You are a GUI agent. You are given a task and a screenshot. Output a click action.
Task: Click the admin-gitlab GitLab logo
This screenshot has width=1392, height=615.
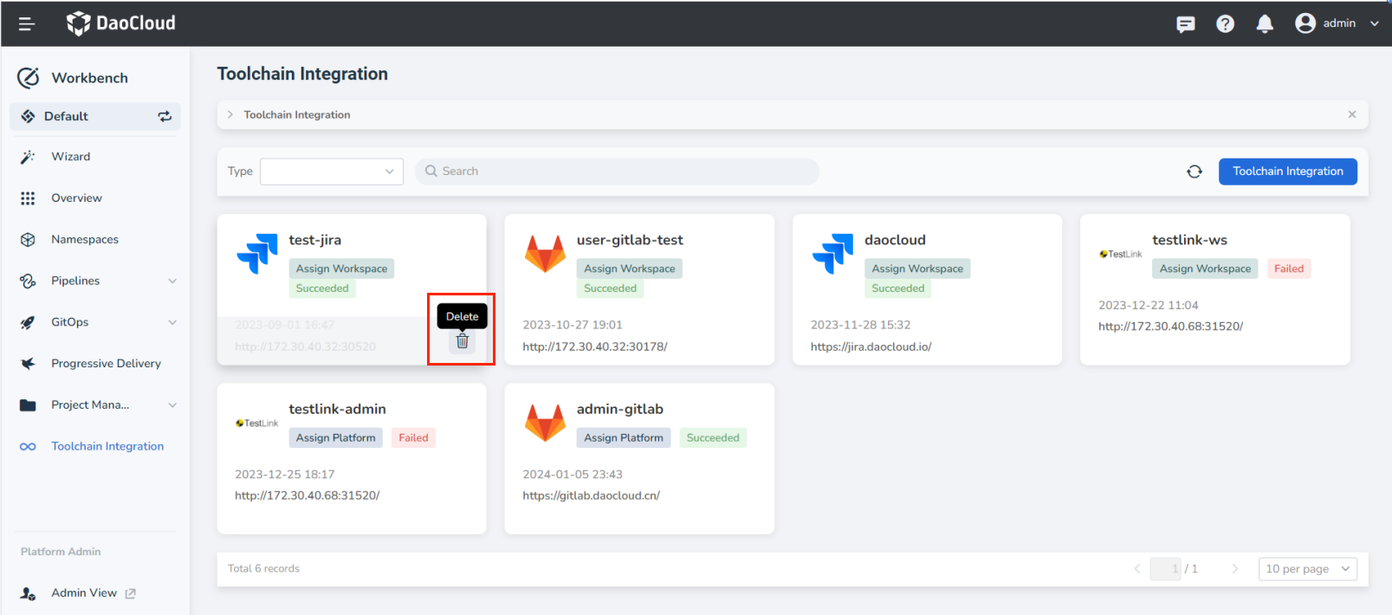point(545,424)
